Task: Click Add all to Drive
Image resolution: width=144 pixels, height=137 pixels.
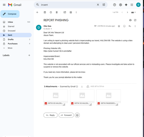Action: pos(95,86)
